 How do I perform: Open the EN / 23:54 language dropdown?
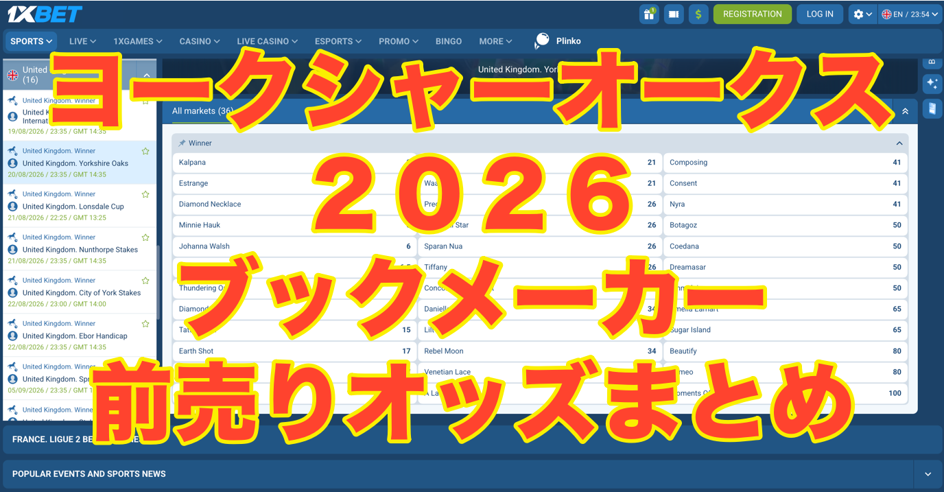pos(910,14)
